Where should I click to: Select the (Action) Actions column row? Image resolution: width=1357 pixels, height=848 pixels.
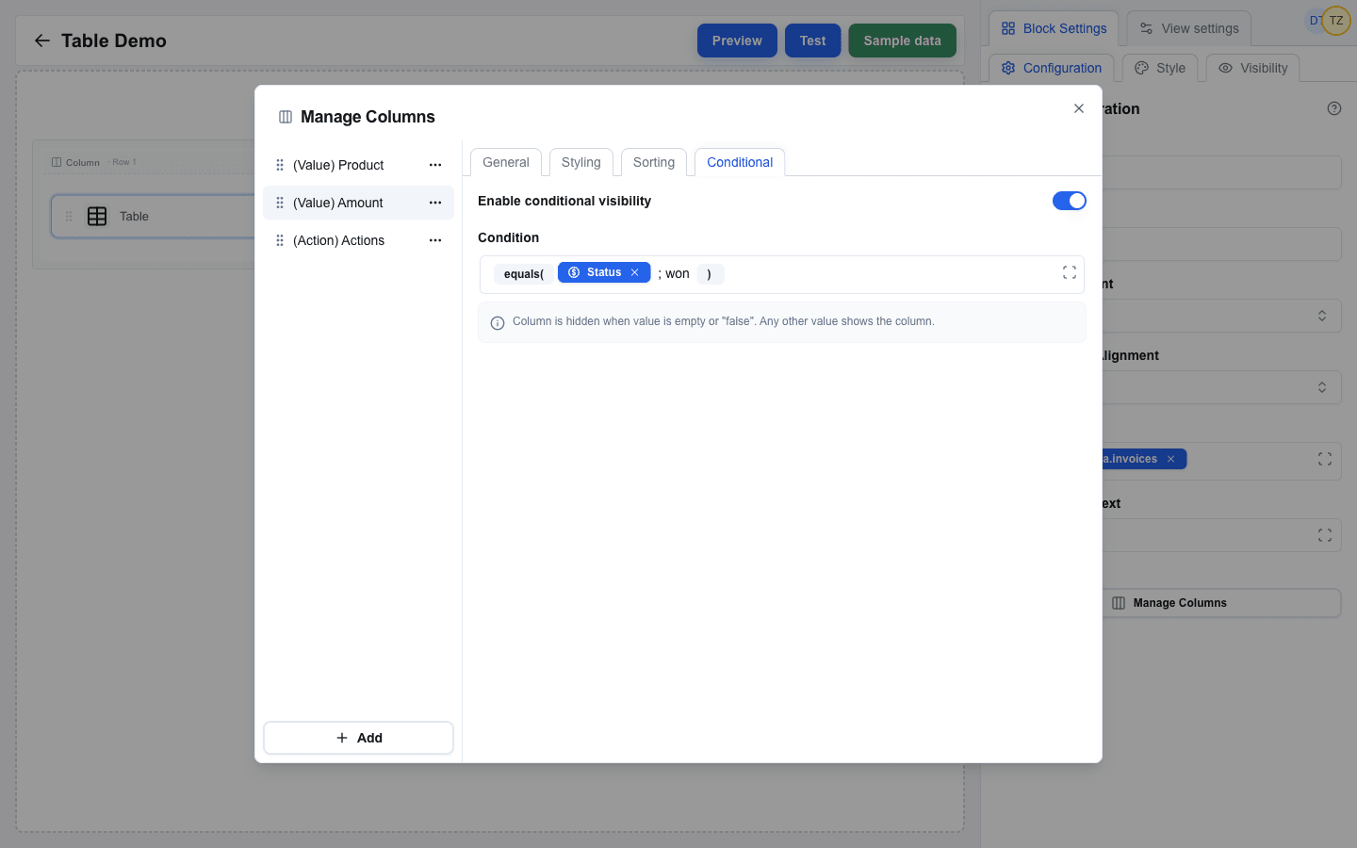point(358,240)
